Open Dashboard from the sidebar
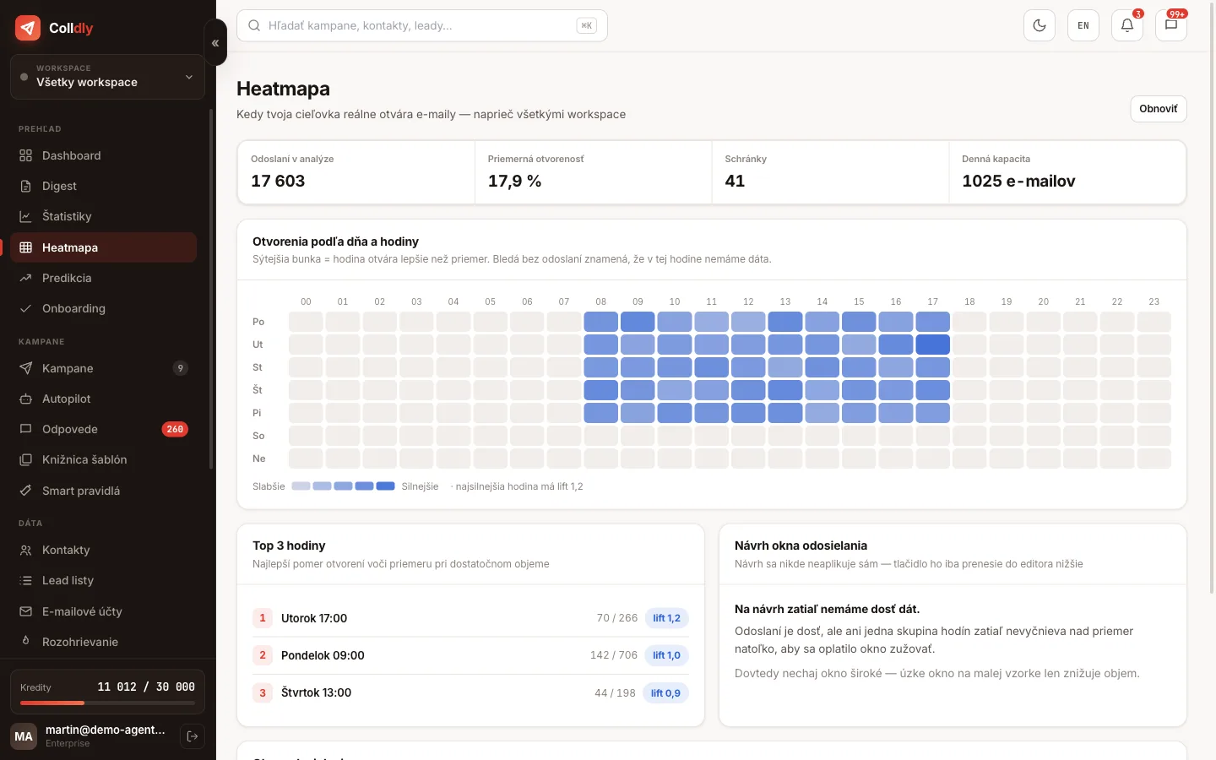Screen dimensions: 1216x760 [x=103, y=155]
